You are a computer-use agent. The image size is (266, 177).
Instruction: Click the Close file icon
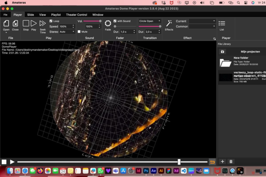pyautogui.click(x=15, y=24)
